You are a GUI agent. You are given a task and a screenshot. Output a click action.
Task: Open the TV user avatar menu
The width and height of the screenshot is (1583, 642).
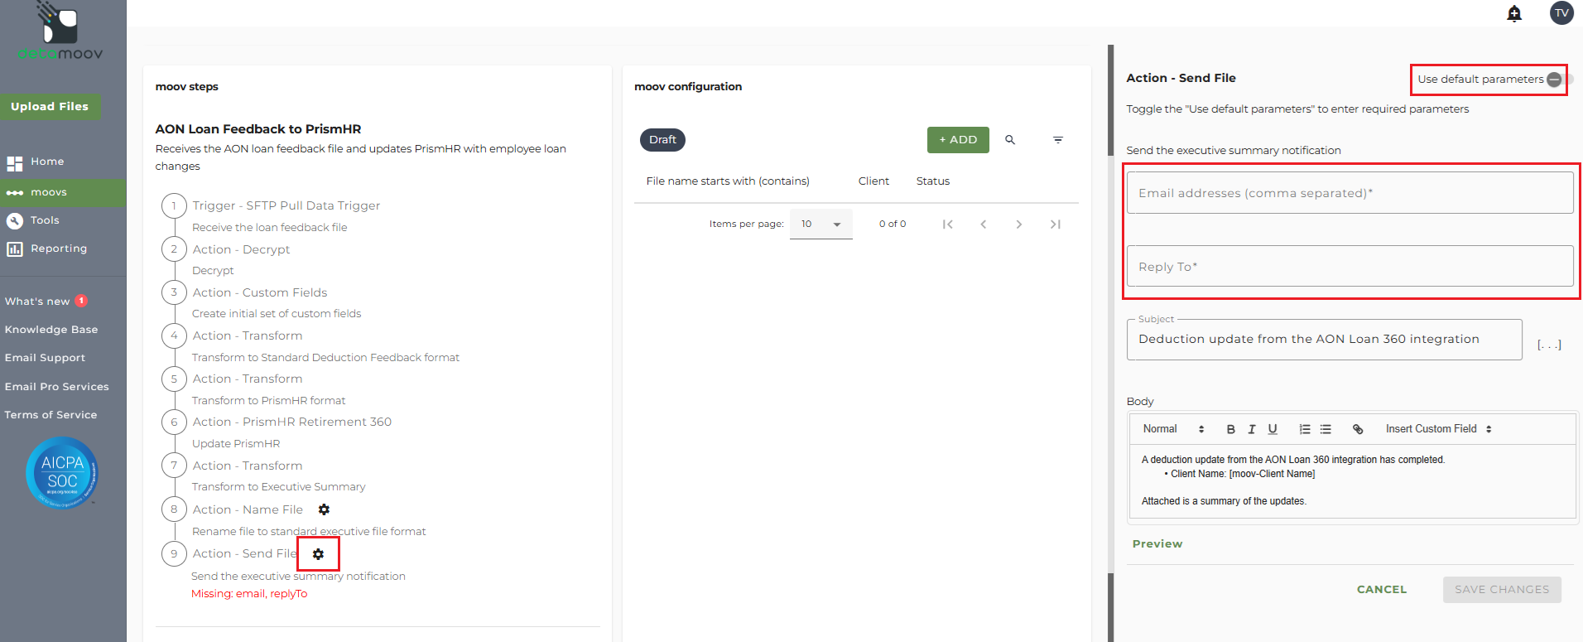pyautogui.click(x=1561, y=13)
